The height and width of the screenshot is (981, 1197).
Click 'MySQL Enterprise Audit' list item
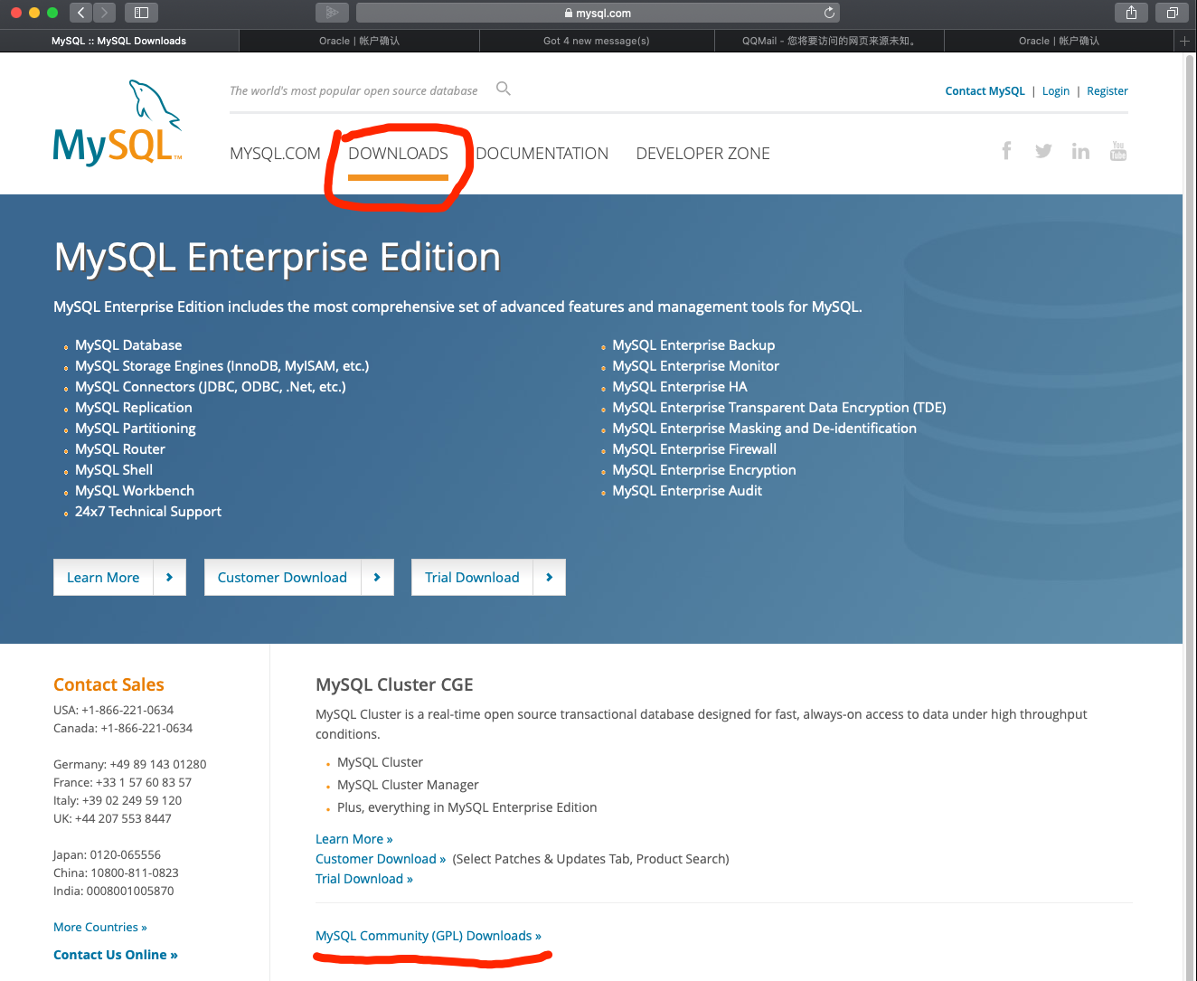(687, 491)
